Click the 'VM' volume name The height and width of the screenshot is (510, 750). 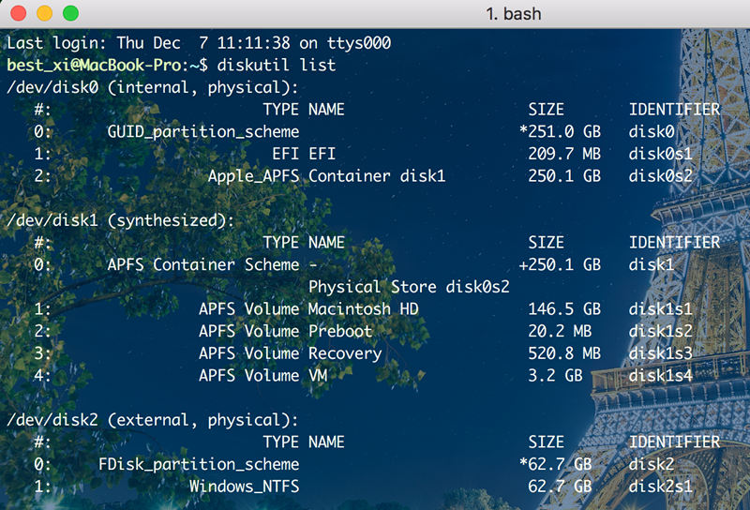click(x=318, y=376)
